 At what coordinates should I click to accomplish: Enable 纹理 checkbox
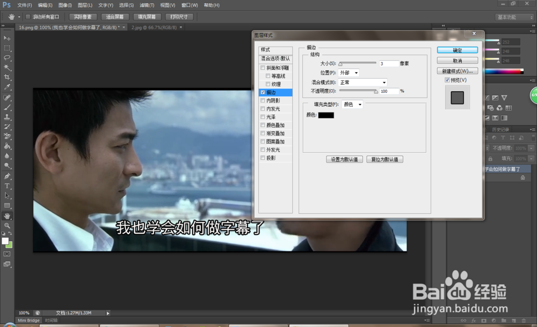(x=268, y=84)
